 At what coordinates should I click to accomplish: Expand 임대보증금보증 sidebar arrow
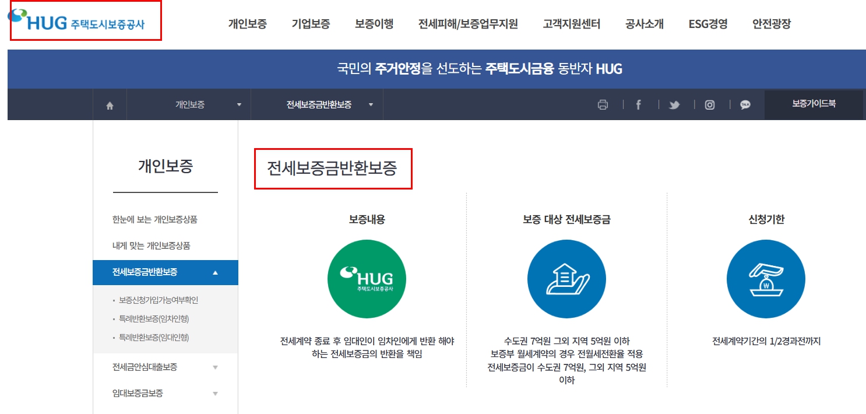point(215,394)
